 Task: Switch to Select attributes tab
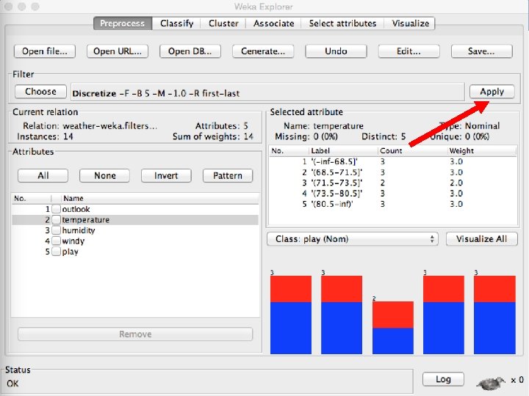[x=342, y=23]
